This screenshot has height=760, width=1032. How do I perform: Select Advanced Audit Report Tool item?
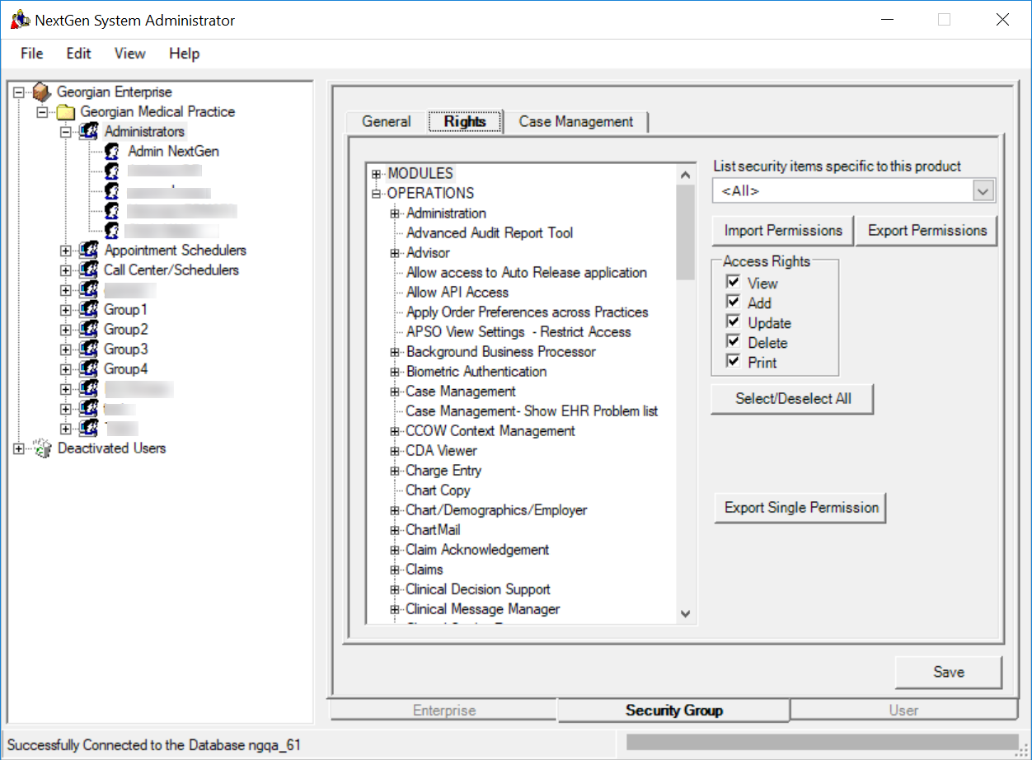(x=490, y=233)
